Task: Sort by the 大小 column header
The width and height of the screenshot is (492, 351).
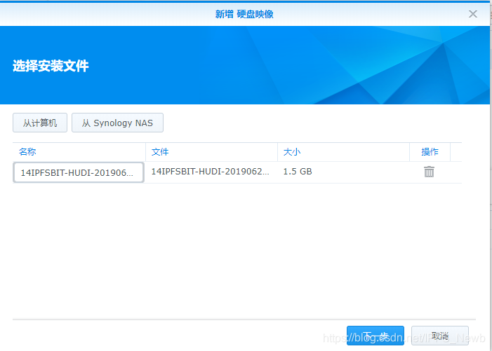Action: tap(344, 152)
